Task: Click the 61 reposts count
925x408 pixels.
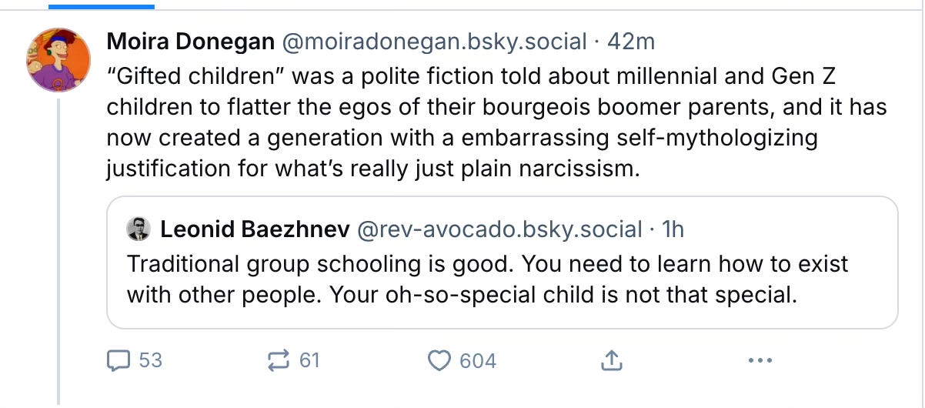Action: [x=309, y=360]
